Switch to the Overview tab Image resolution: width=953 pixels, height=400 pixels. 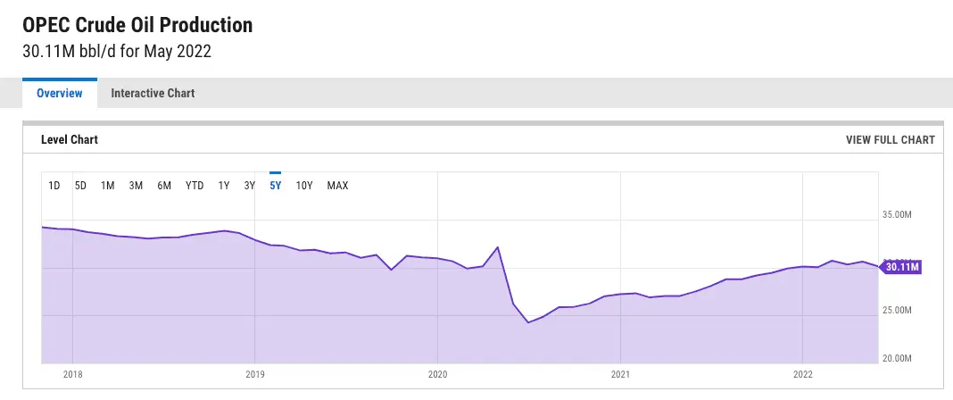point(60,93)
